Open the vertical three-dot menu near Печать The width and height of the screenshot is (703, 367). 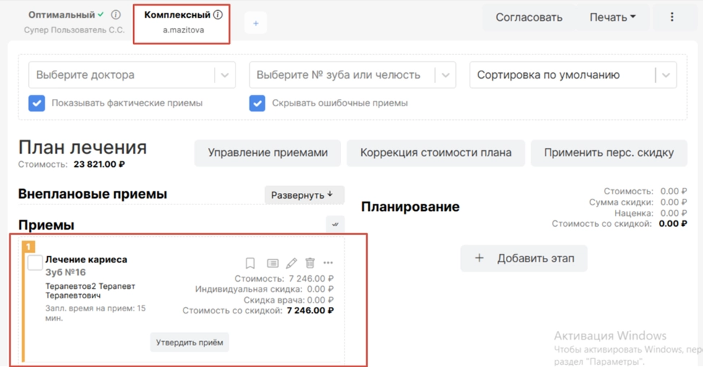pyautogui.click(x=672, y=17)
